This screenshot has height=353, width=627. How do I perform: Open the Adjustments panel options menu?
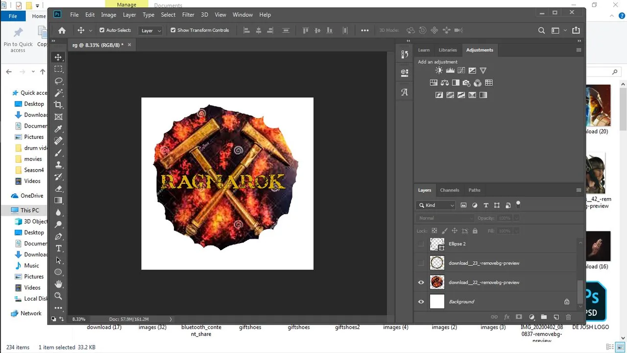(x=579, y=50)
